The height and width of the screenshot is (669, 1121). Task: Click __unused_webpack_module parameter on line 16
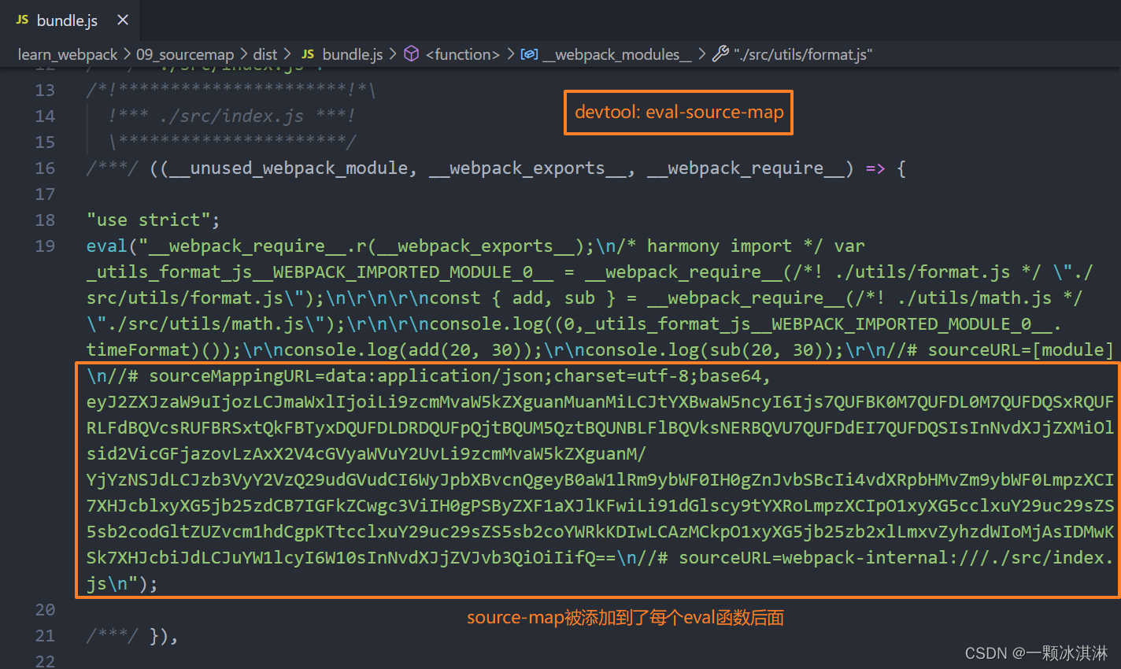tap(288, 168)
